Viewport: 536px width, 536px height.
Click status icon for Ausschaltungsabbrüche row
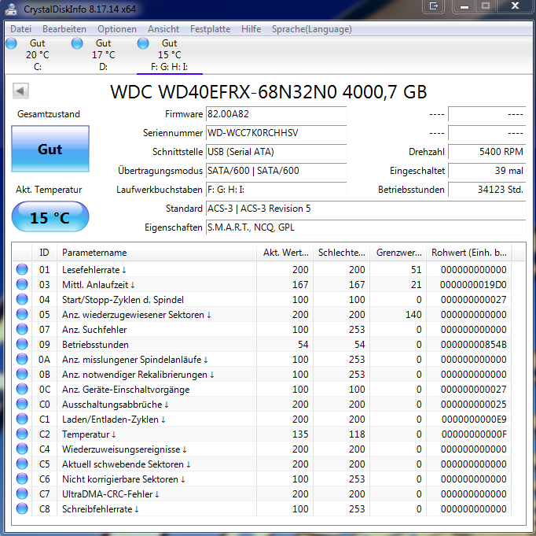22,405
